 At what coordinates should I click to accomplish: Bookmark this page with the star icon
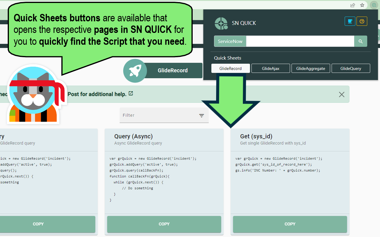coord(362,5)
